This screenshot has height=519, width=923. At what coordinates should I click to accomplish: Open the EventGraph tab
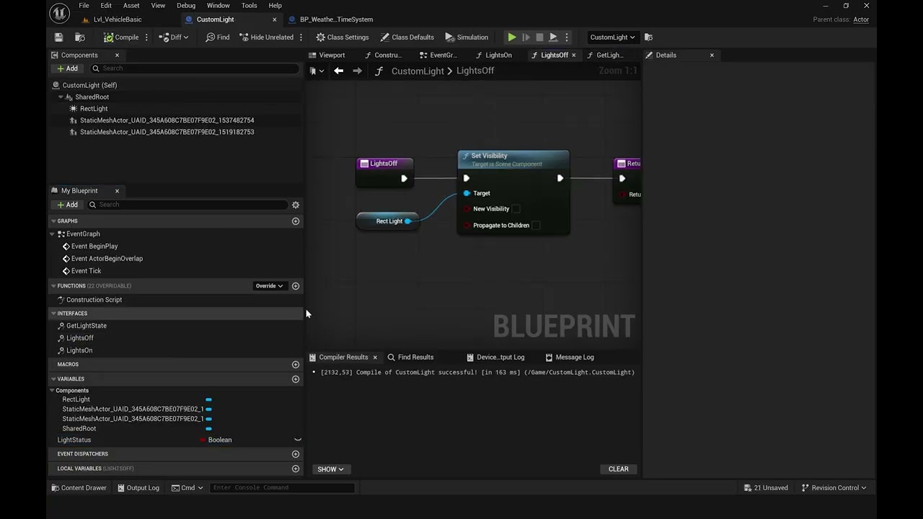coord(438,56)
